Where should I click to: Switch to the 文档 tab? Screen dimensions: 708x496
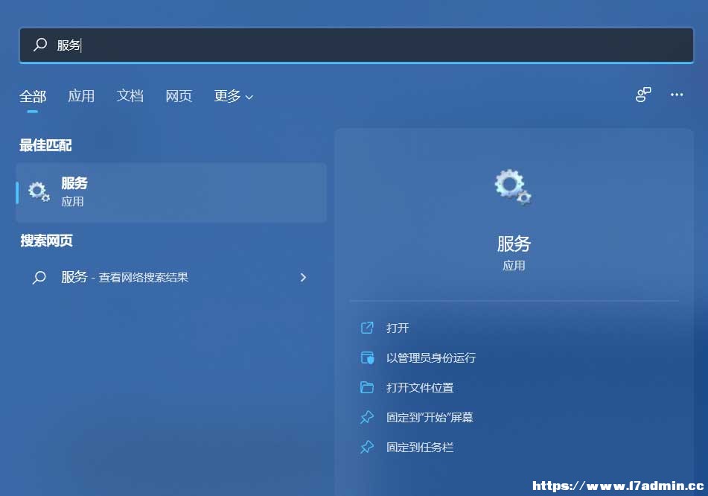130,96
